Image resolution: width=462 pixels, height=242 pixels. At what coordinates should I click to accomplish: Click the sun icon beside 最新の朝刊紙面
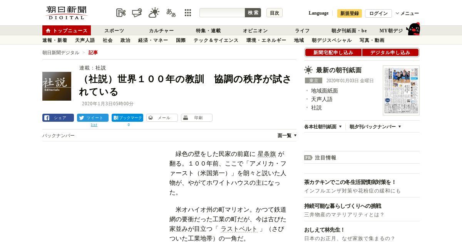308,70
